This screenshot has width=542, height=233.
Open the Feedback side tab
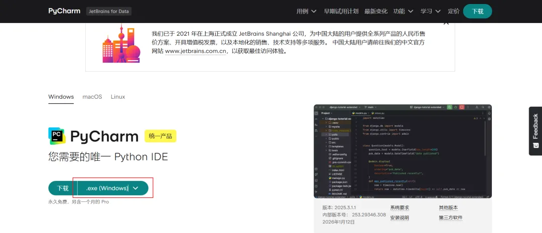[535, 131]
